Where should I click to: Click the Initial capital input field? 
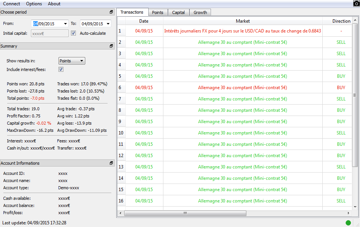(49, 33)
